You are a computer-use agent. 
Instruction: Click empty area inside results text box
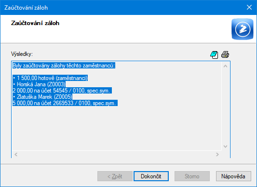[117, 128]
